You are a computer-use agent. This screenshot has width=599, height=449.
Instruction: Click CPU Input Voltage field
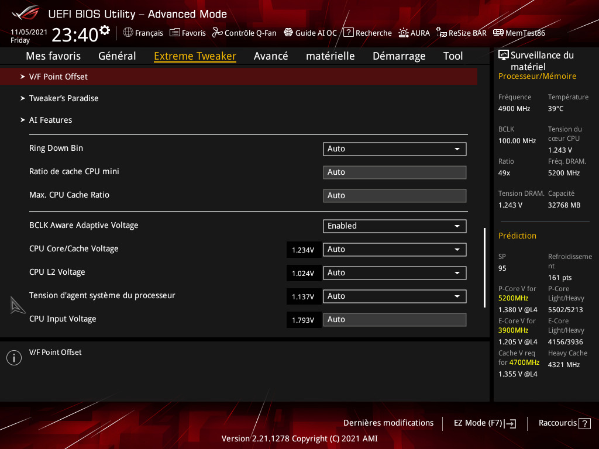tap(395, 320)
